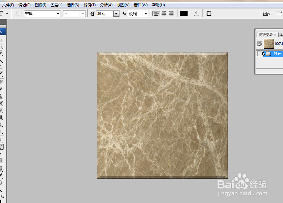The image size is (283, 203).
Task: Open the 窗口(W) menu
Action: 141,5
